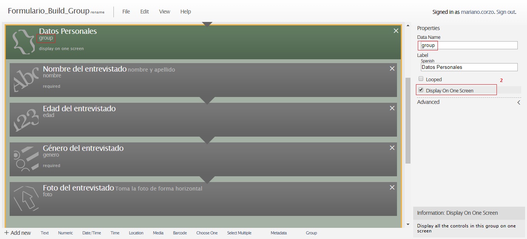
Task: Open the File menu
Action: click(126, 12)
